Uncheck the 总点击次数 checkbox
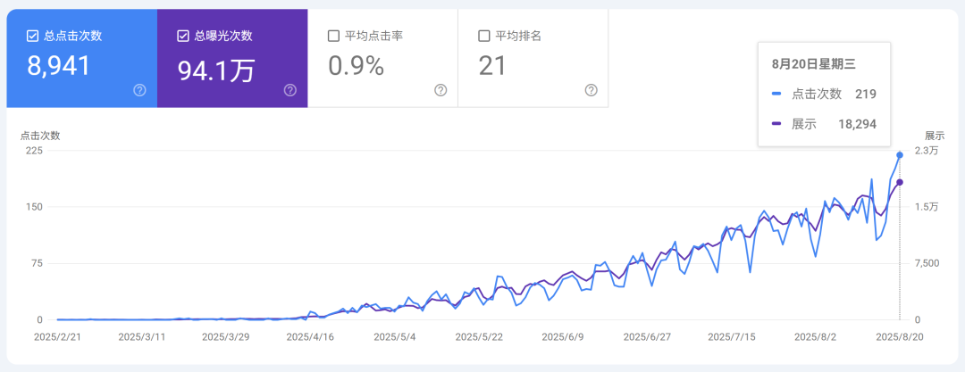Image resolution: width=965 pixels, height=372 pixels. (33, 37)
